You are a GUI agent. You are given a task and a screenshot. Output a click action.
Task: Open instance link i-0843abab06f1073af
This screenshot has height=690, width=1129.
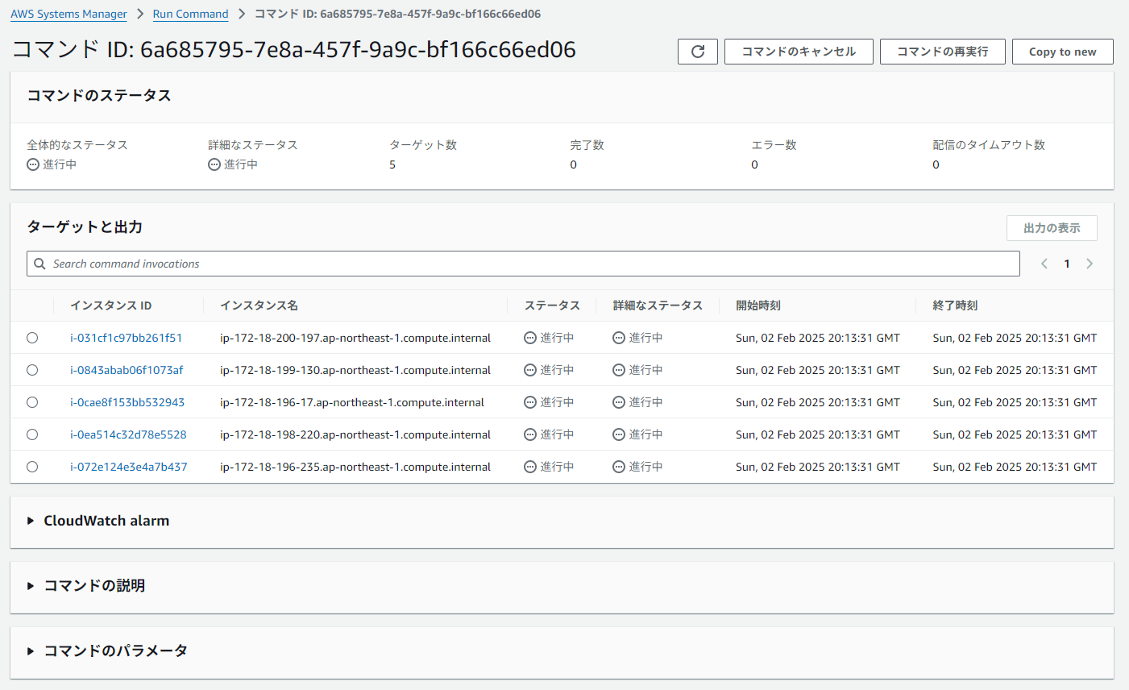127,370
